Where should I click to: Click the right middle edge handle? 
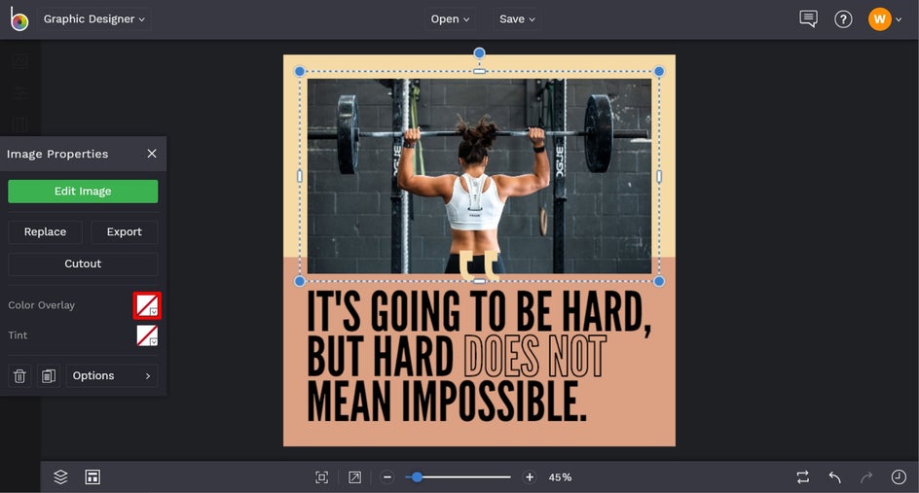659,176
